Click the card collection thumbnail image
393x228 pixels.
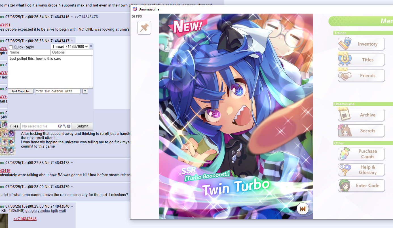pyautogui.click(x=8, y=138)
